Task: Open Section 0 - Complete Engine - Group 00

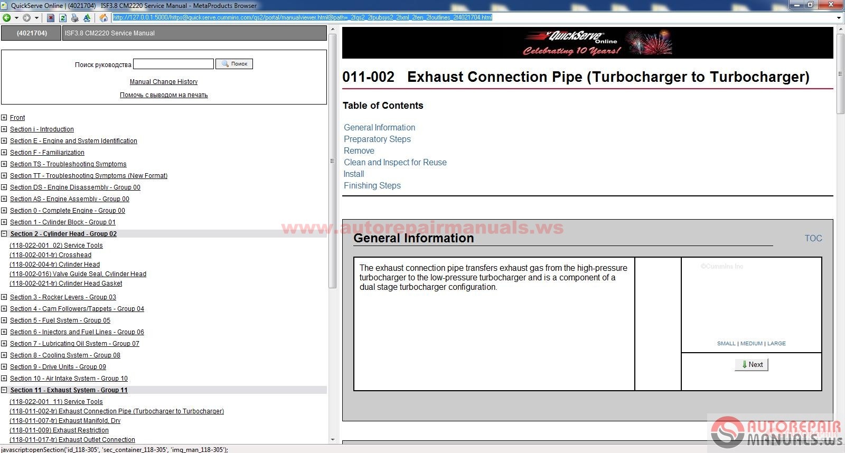Action: point(68,211)
